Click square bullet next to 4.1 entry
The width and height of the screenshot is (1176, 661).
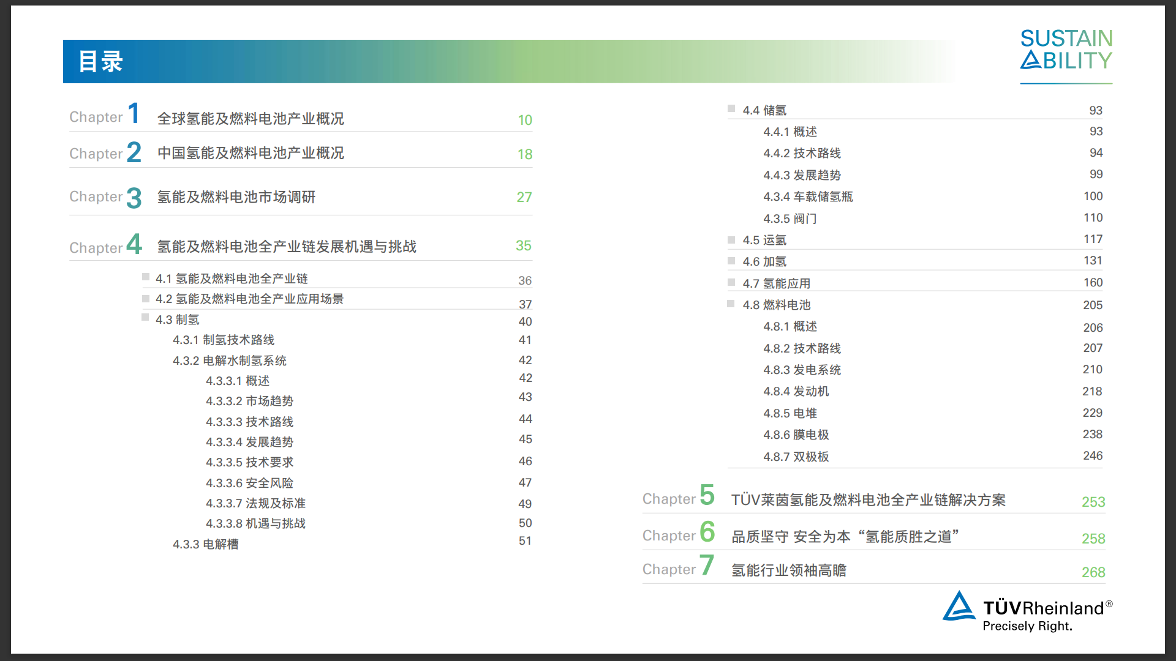pos(146,277)
